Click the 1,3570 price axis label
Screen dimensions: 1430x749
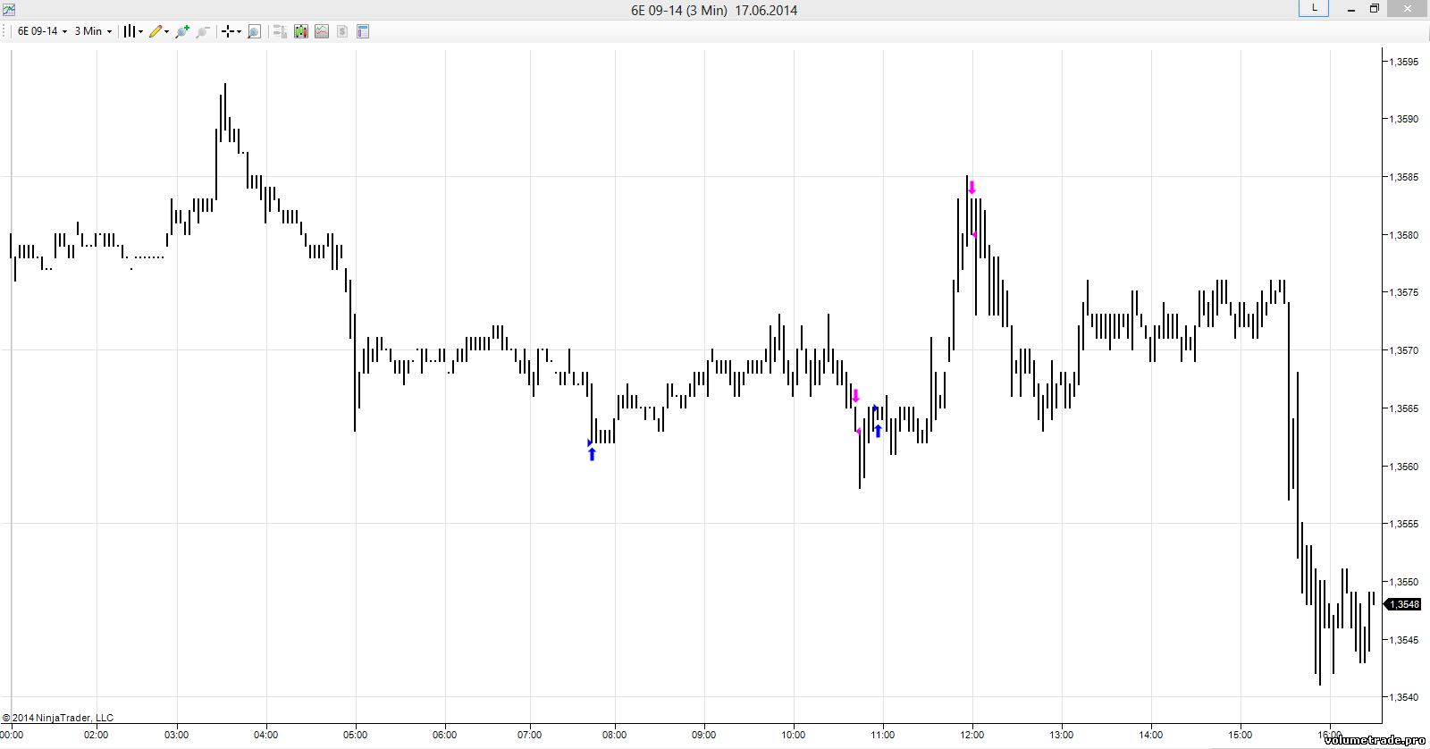tap(1403, 350)
